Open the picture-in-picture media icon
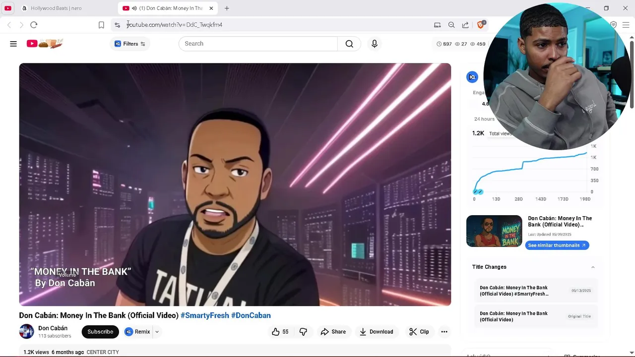 point(437,25)
